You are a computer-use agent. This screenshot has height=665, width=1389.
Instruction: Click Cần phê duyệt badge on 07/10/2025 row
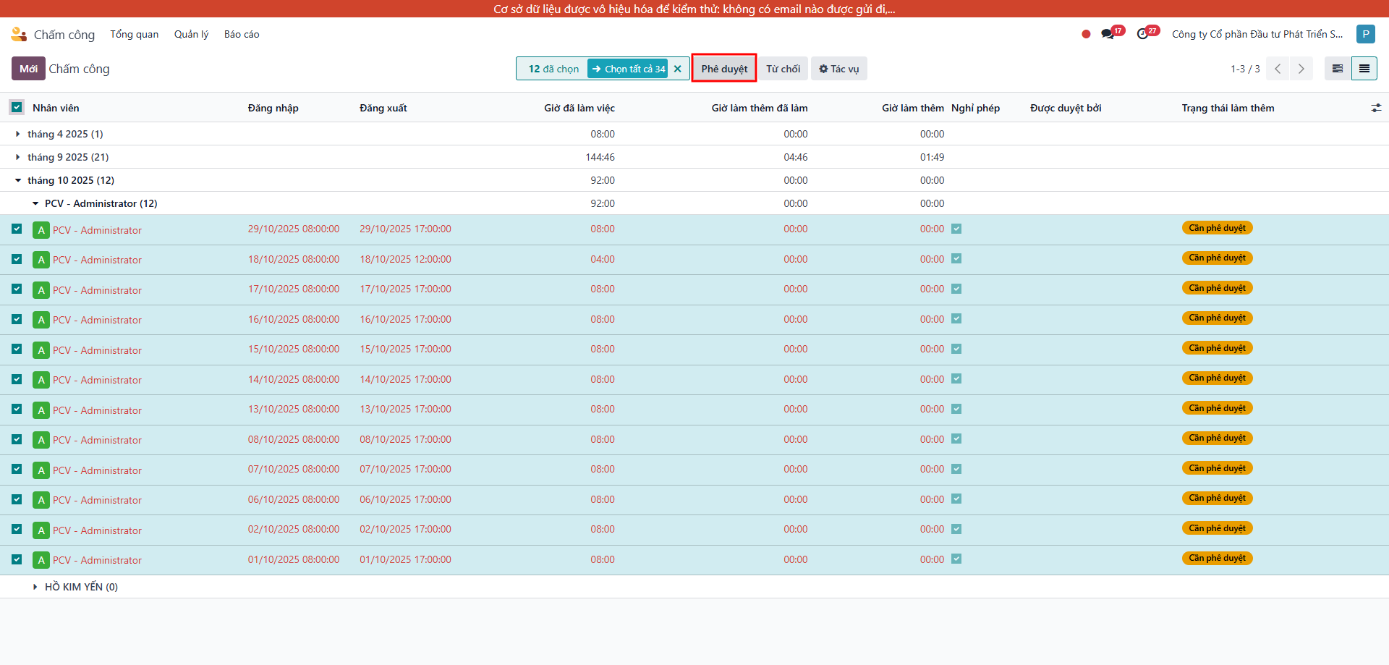coord(1218,468)
